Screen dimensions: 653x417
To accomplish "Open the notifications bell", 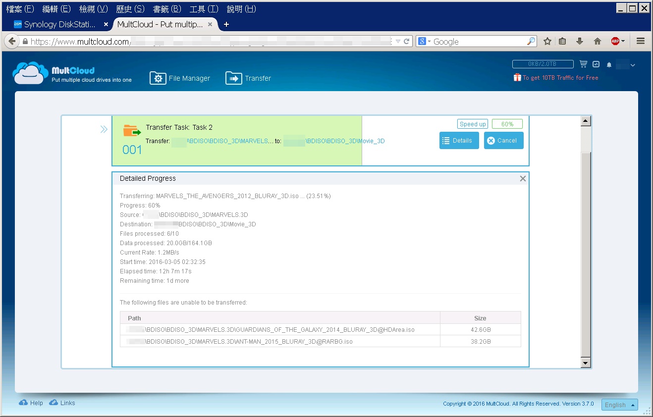I will coord(609,65).
